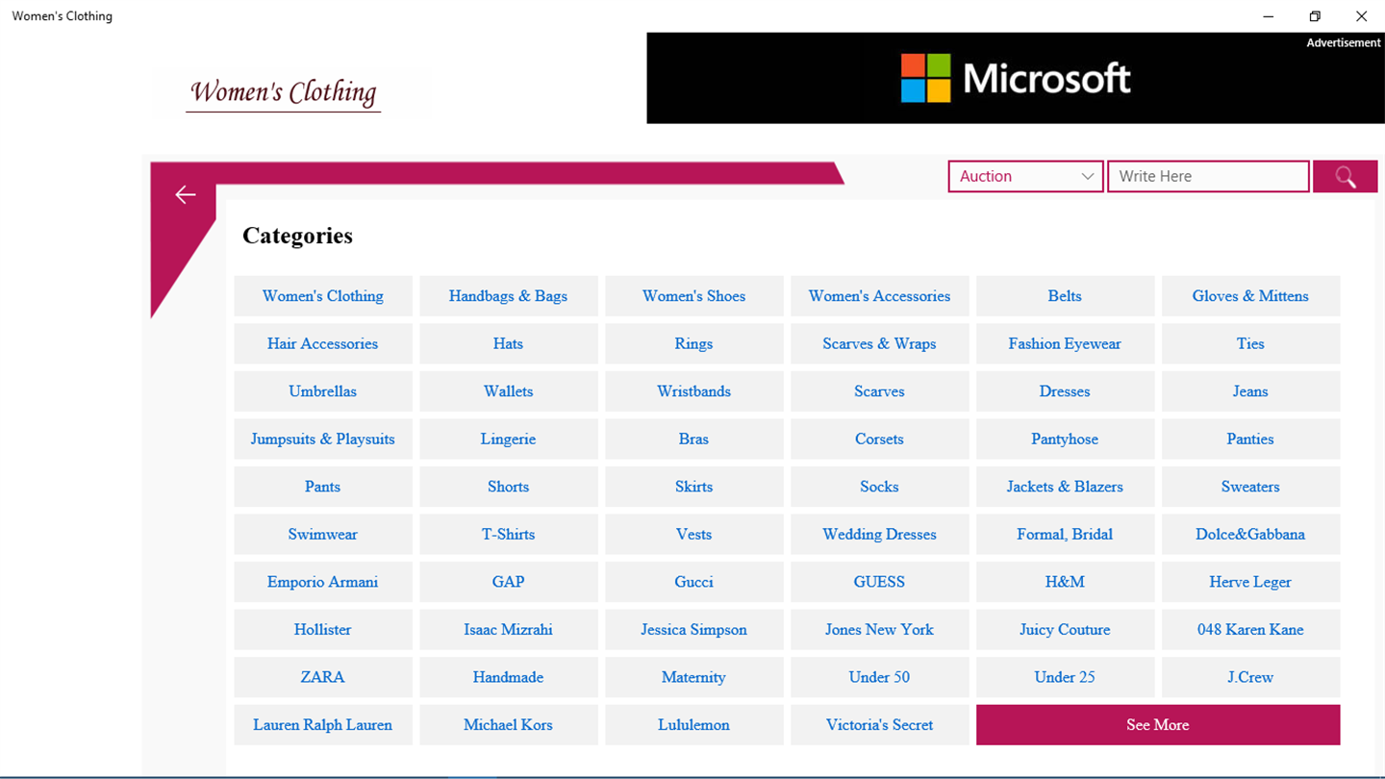Select Lauren Ralph Lauren brand
Image resolution: width=1385 pixels, height=779 pixels.
pyautogui.click(x=323, y=725)
